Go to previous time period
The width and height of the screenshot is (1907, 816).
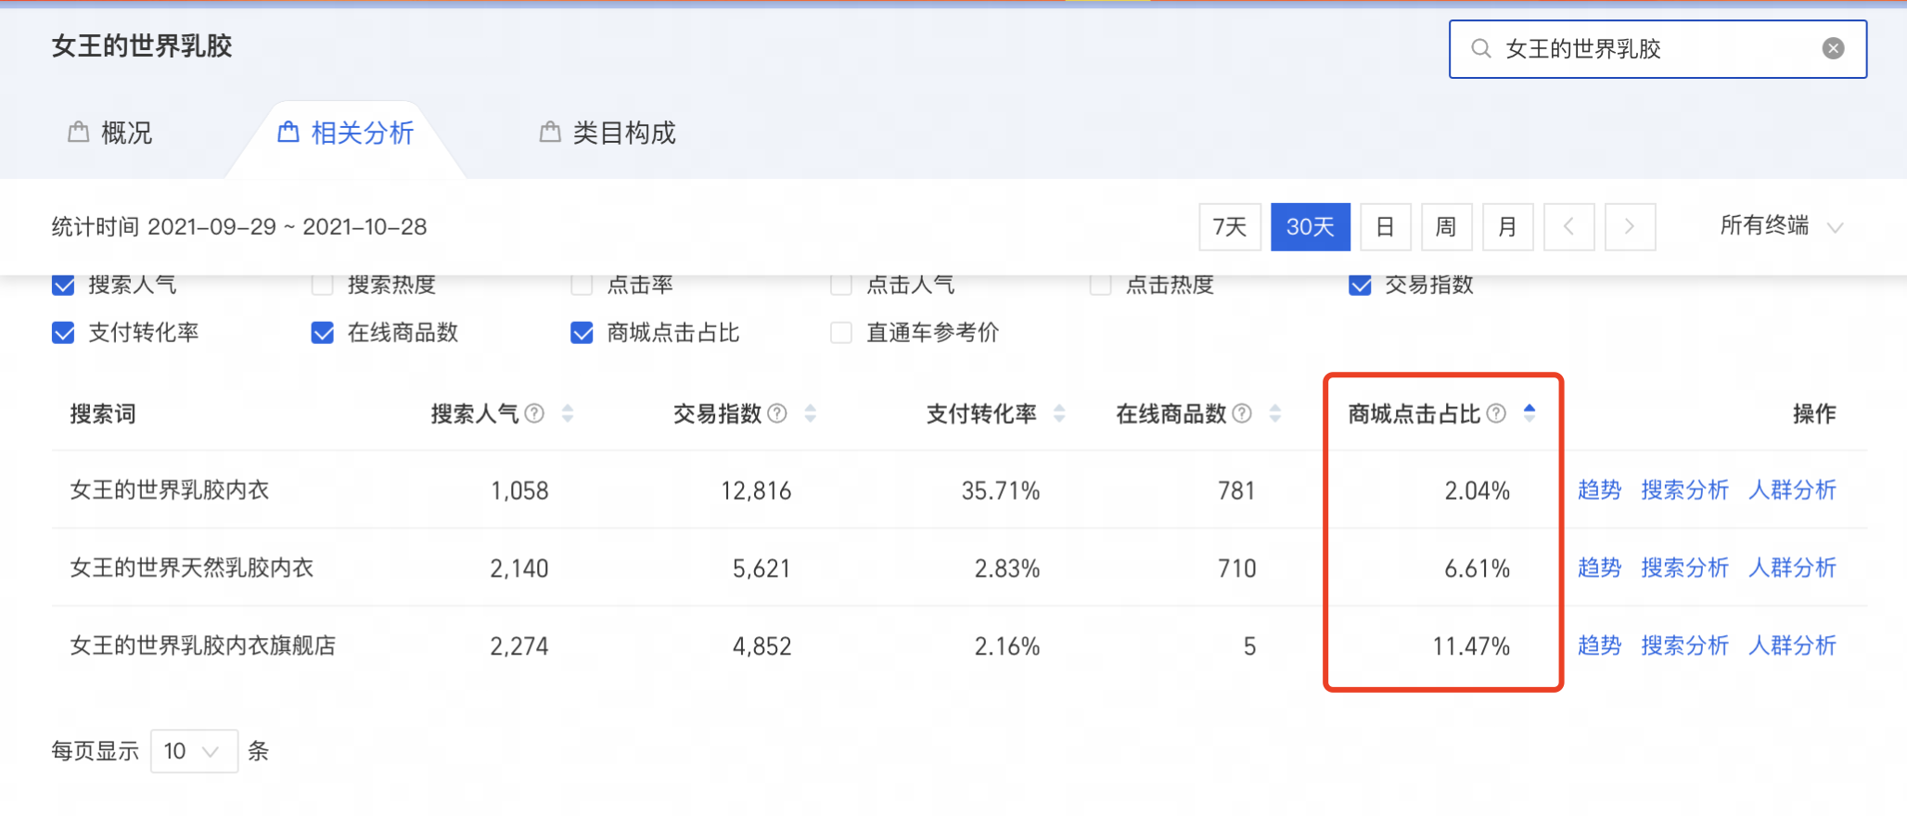(x=1568, y=227)
